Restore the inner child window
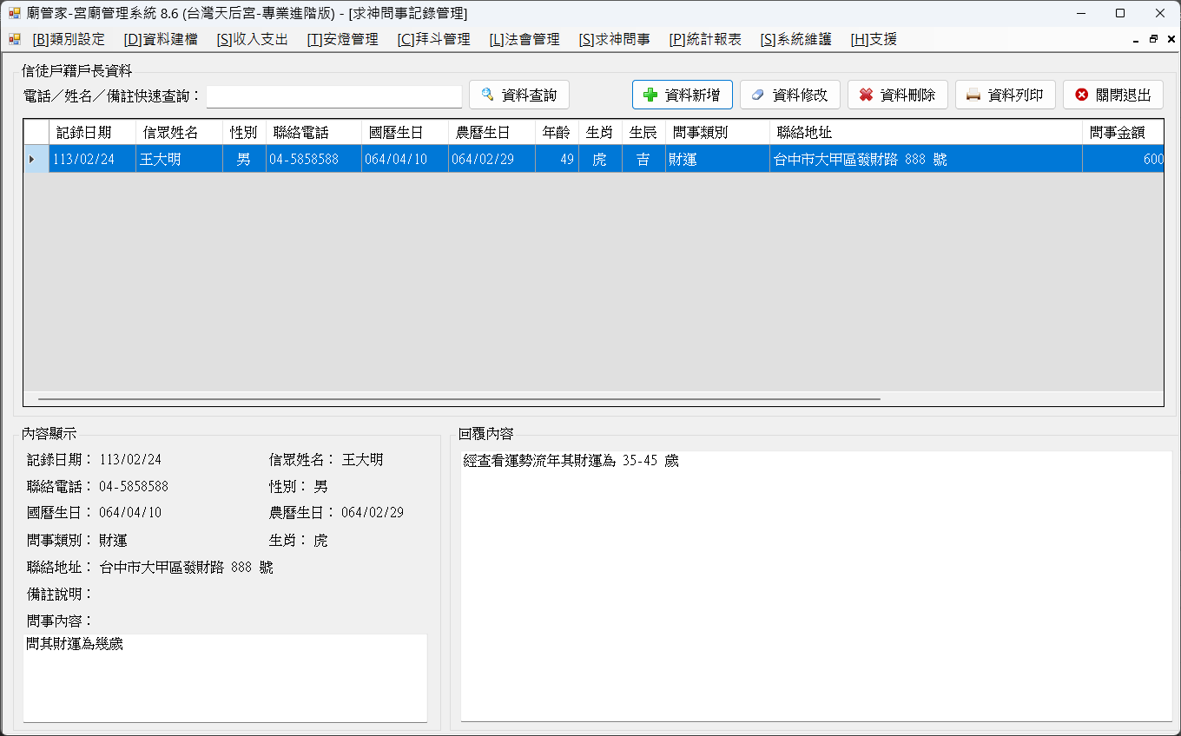Screen dimensions: 1181x736 pos(1153,40)
